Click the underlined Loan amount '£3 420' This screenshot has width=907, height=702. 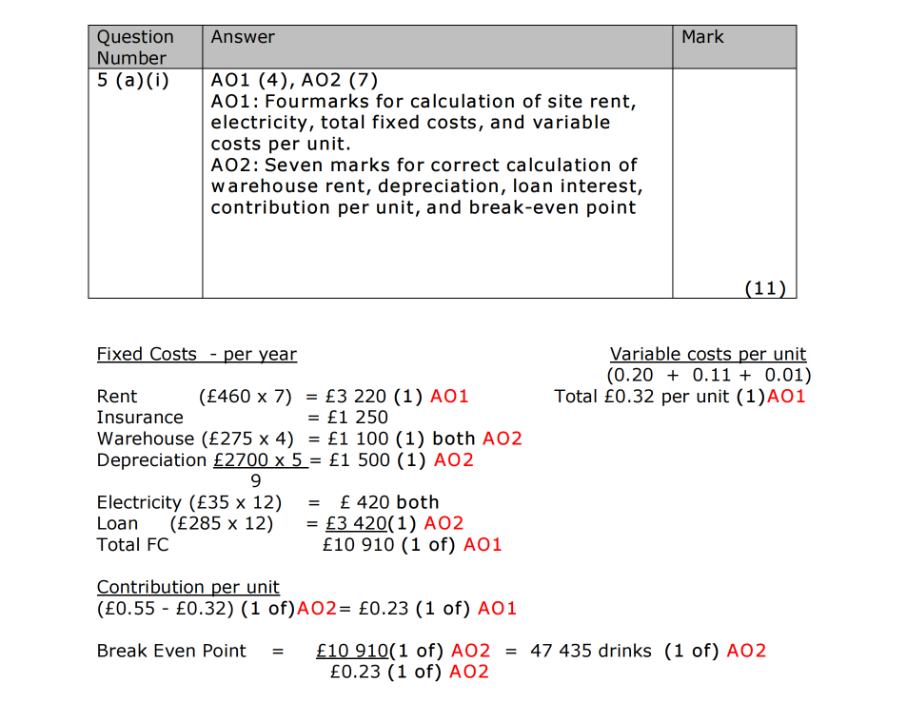pyautogui.click(x=353, y=523)
